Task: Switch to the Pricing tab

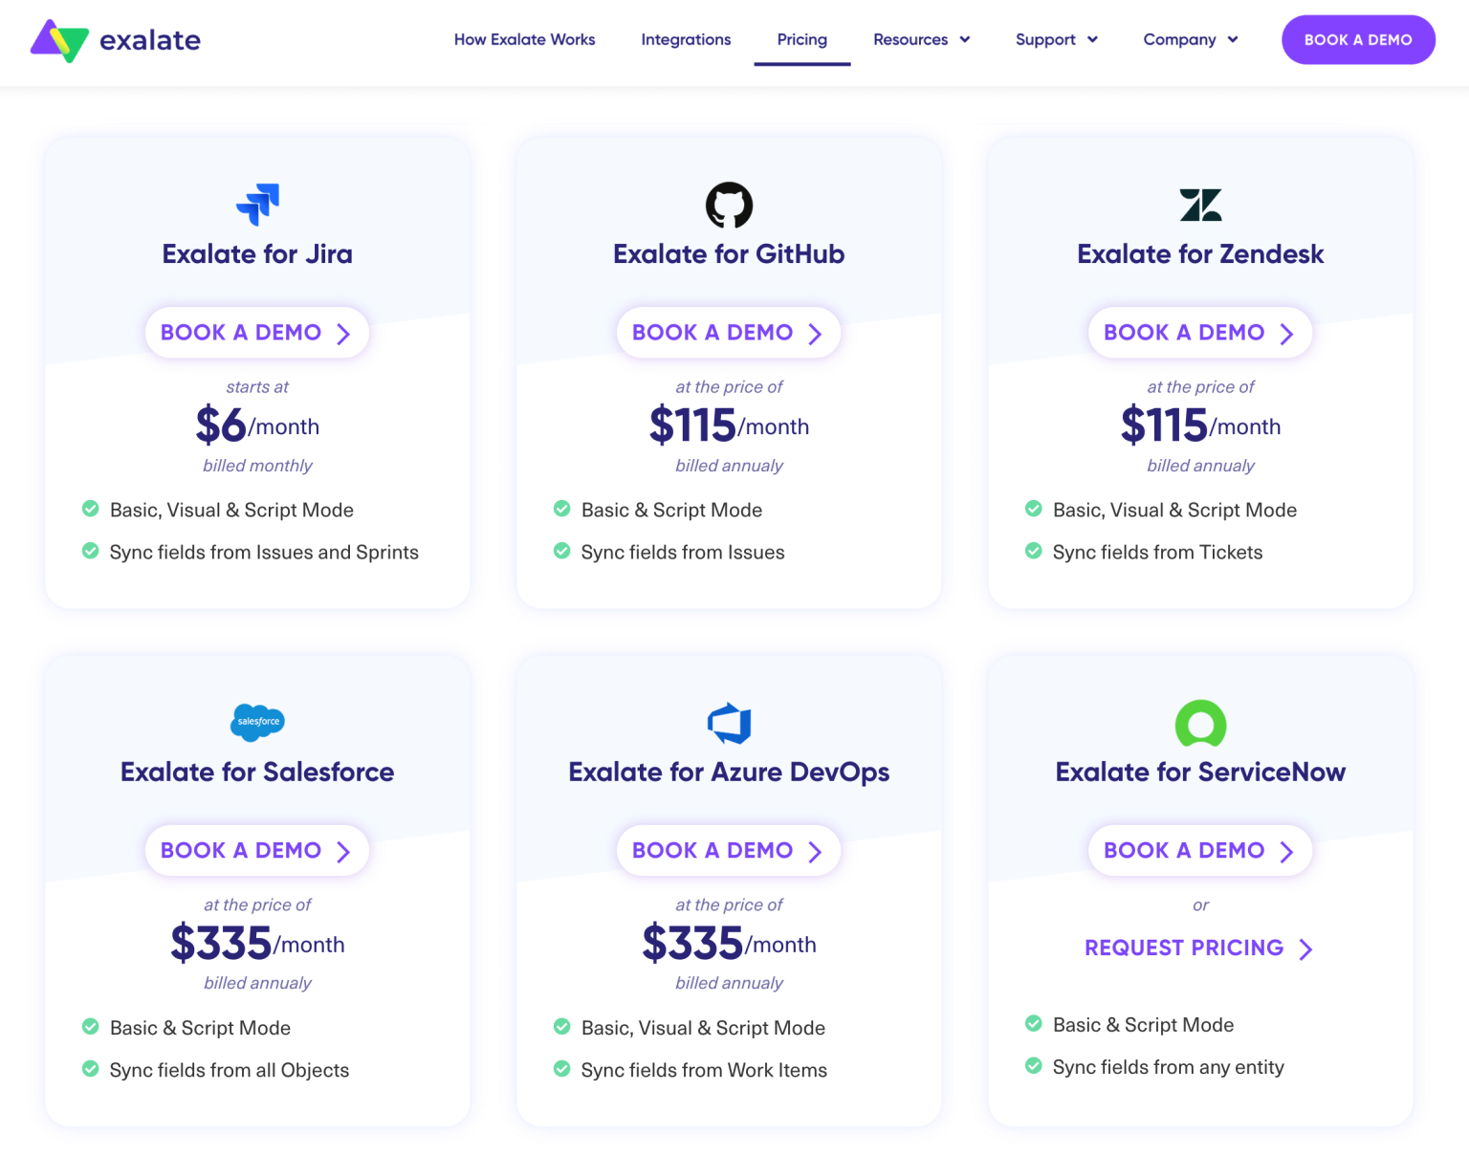Action: click(801, 39)
